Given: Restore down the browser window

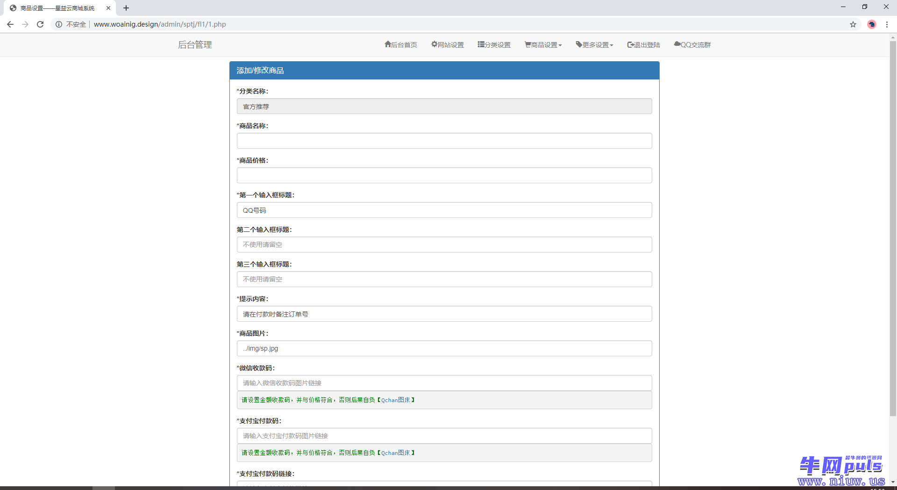Looking at the screenshot, I should [865, 7].
